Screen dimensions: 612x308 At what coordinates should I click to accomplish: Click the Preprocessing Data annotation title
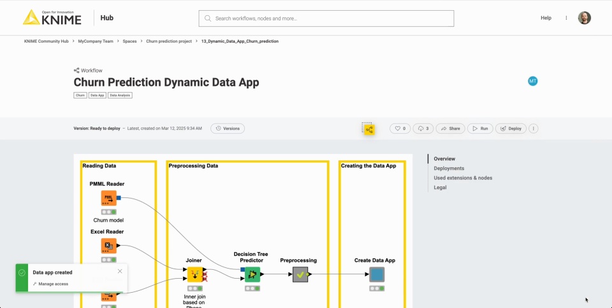193,166
